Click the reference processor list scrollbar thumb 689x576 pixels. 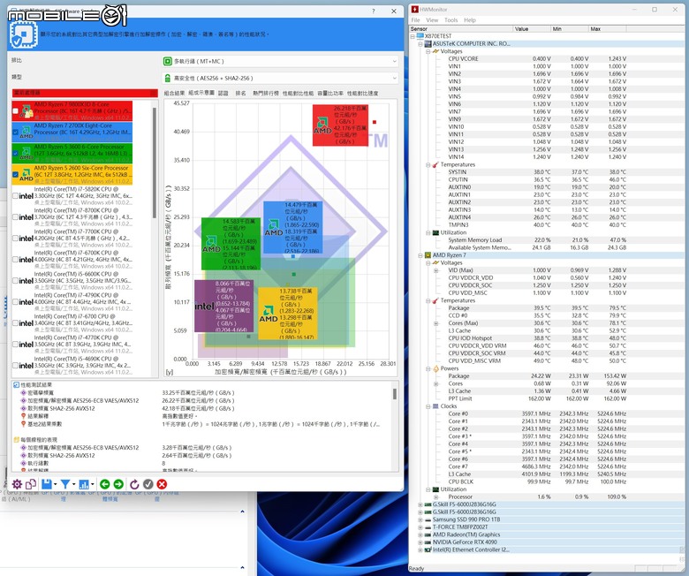(155, 163)
